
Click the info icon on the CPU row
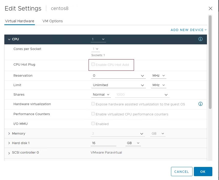pos(201,39)
